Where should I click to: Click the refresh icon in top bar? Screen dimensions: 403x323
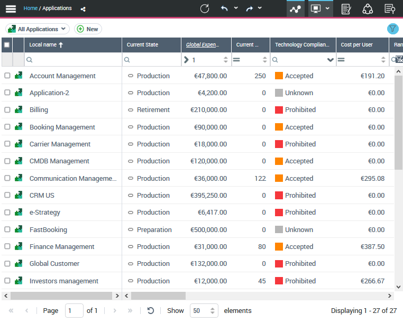(205, 8)
